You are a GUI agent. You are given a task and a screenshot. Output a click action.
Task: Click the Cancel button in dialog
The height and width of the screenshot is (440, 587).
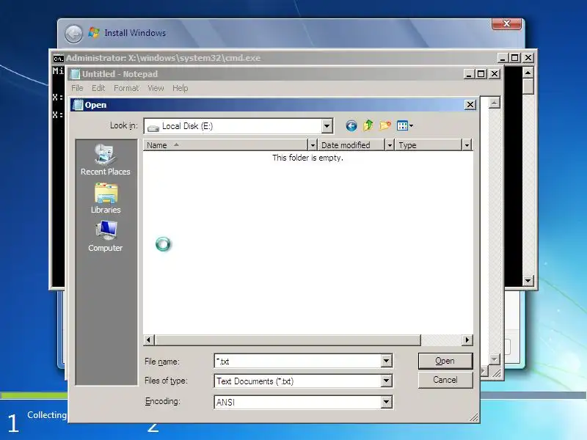(x=445, y=380)
